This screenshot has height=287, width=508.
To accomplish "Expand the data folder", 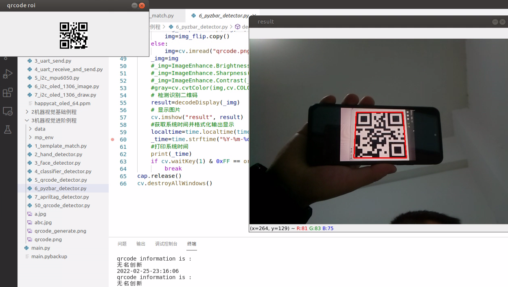I will tap(40, 129).
